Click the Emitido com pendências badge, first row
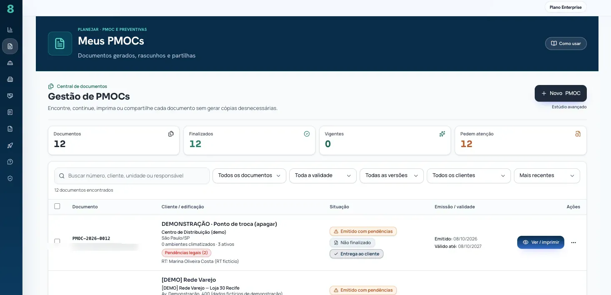This screenshot has width=611, height=295. pos(363,231)
